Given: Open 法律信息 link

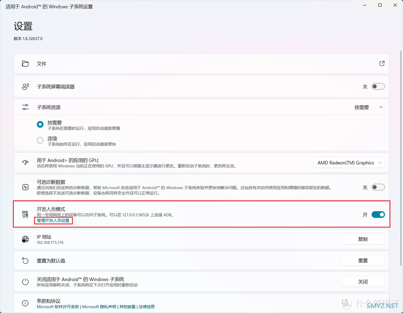Looking at the screenshot, I should click(147, 307).
